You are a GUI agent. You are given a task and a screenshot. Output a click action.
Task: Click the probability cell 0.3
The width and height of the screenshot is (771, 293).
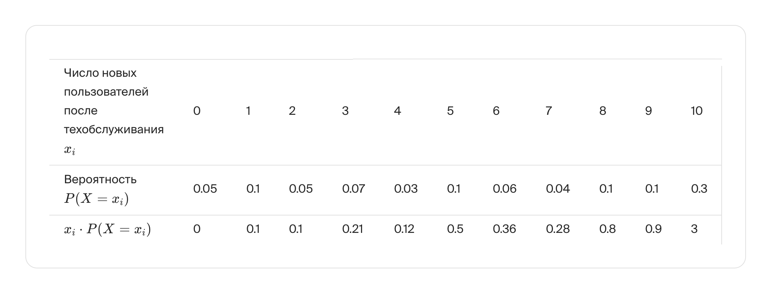699,189
